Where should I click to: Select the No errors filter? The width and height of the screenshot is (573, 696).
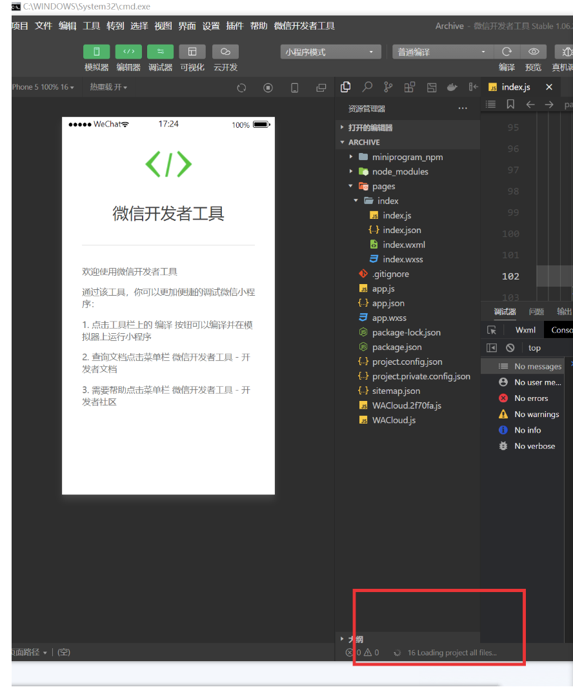523,398
